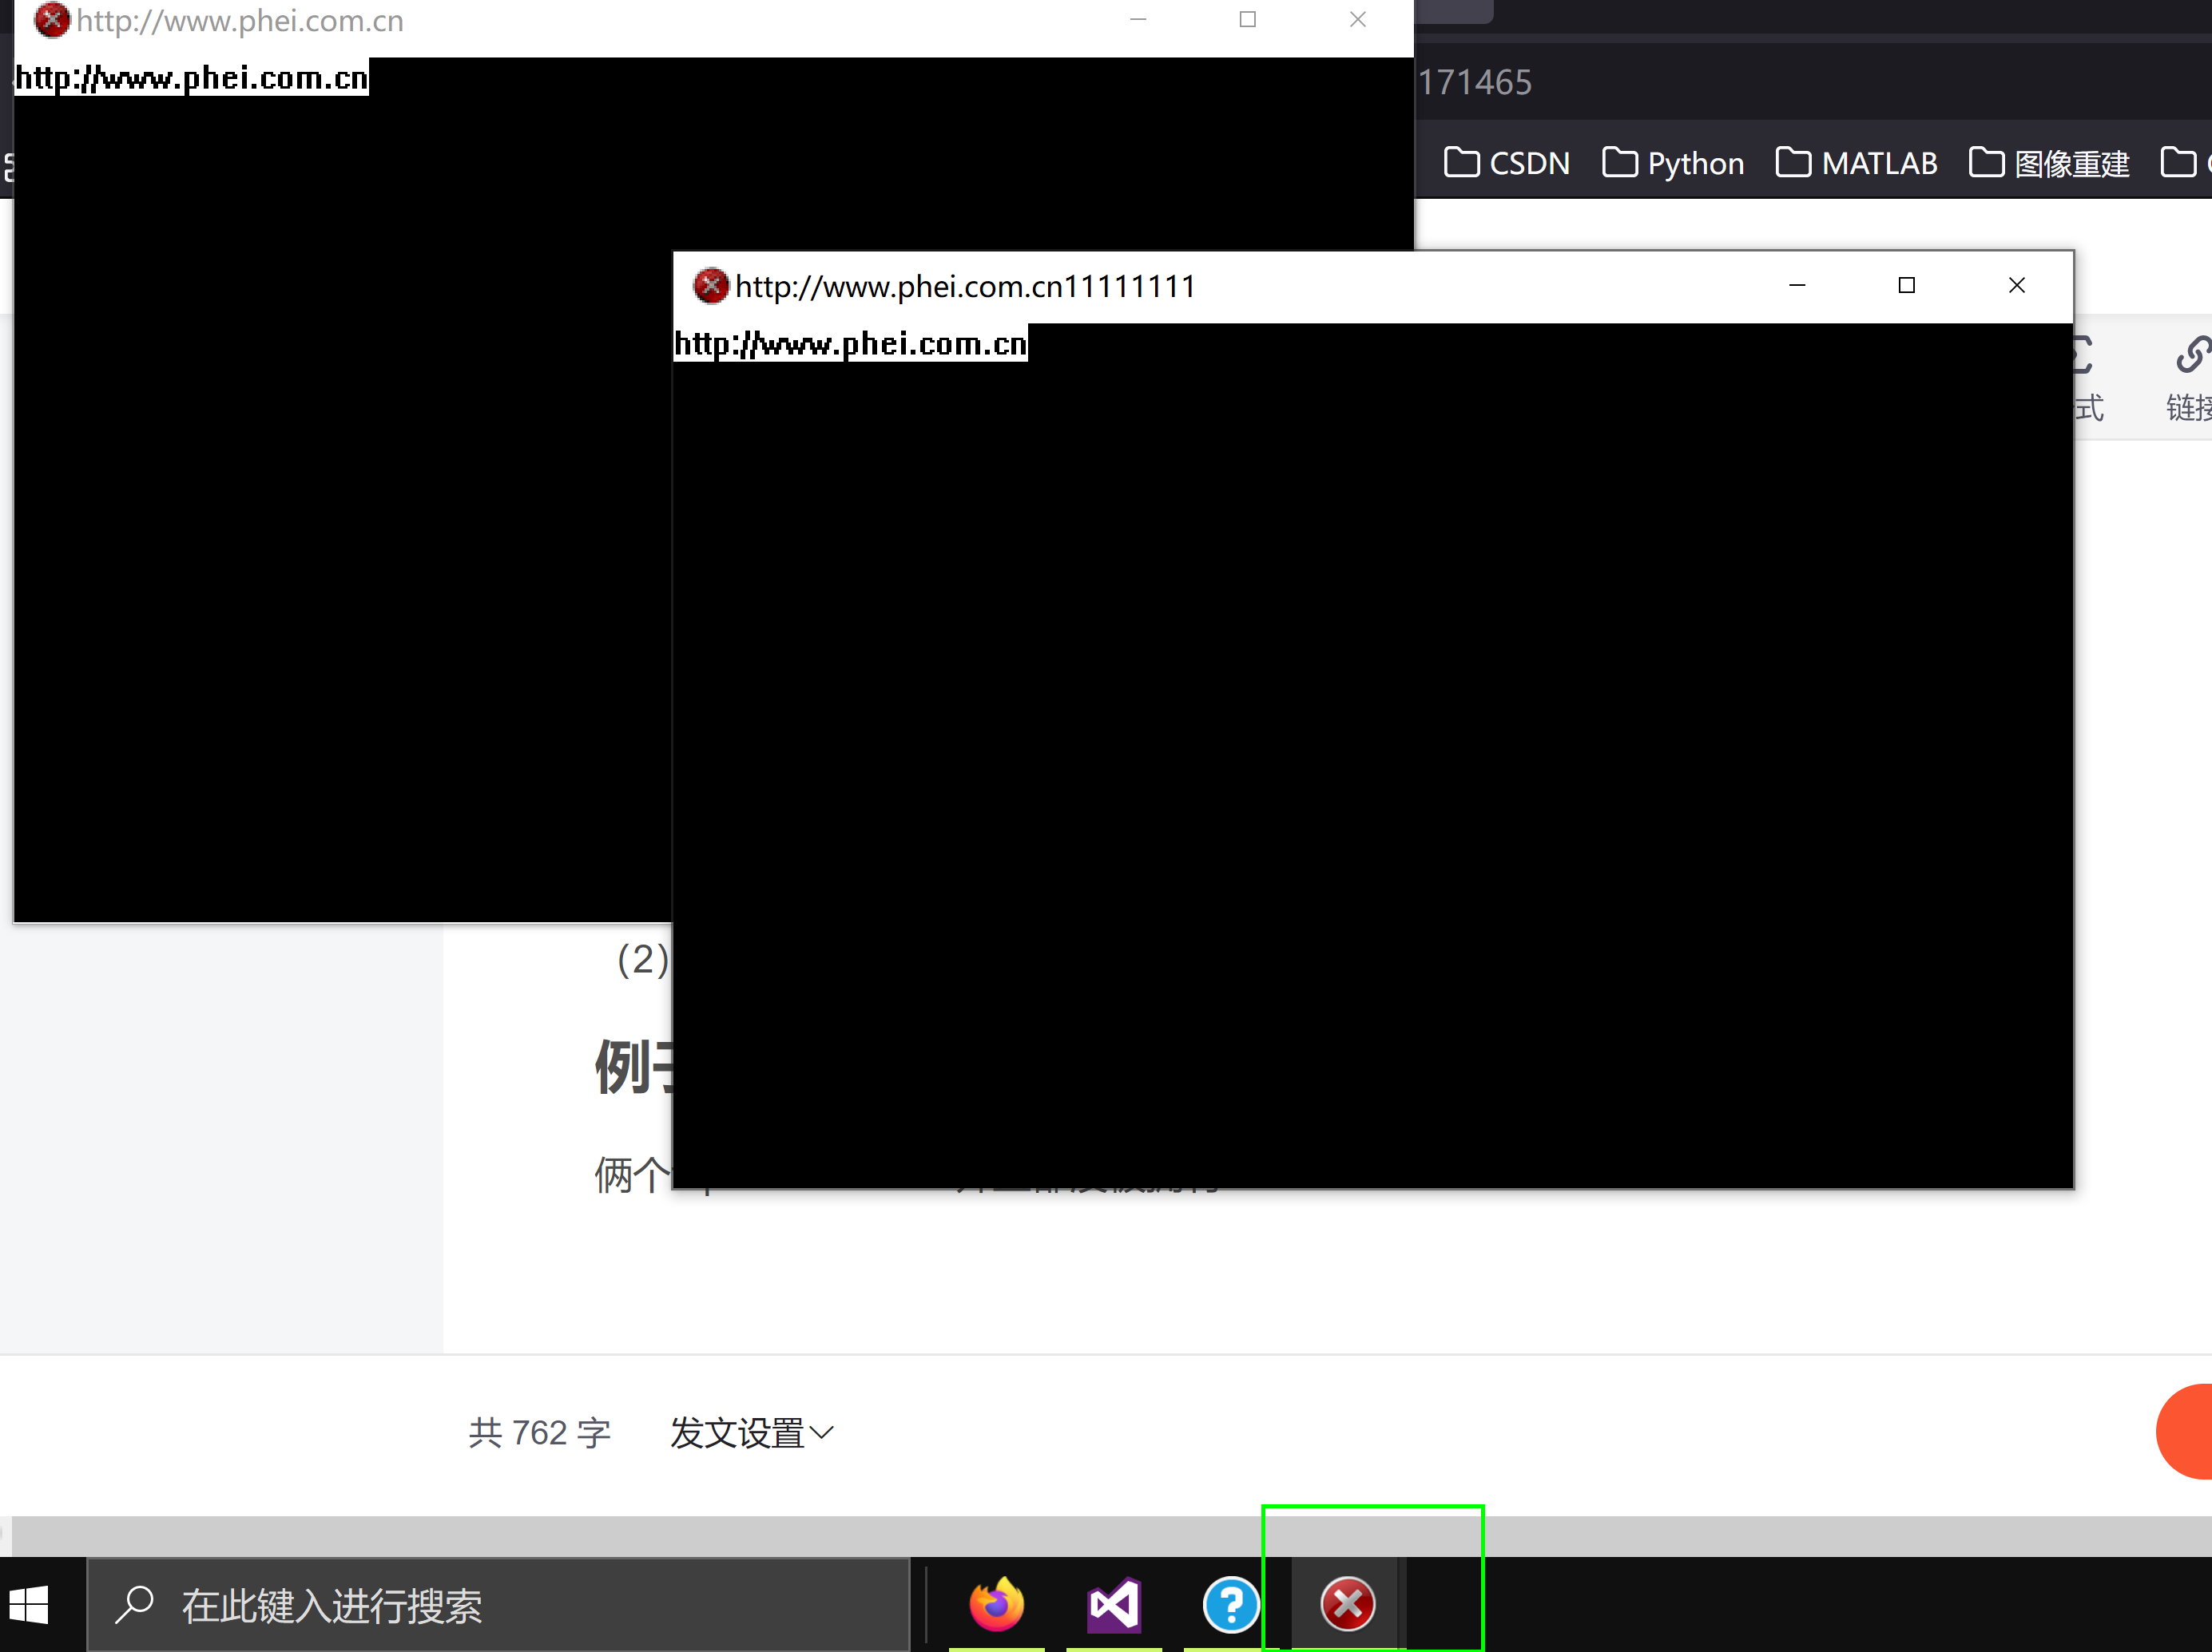Open the Windows Start menu
Viewport: 2212px width, 1652px height.
click(x=30, y=1605)
